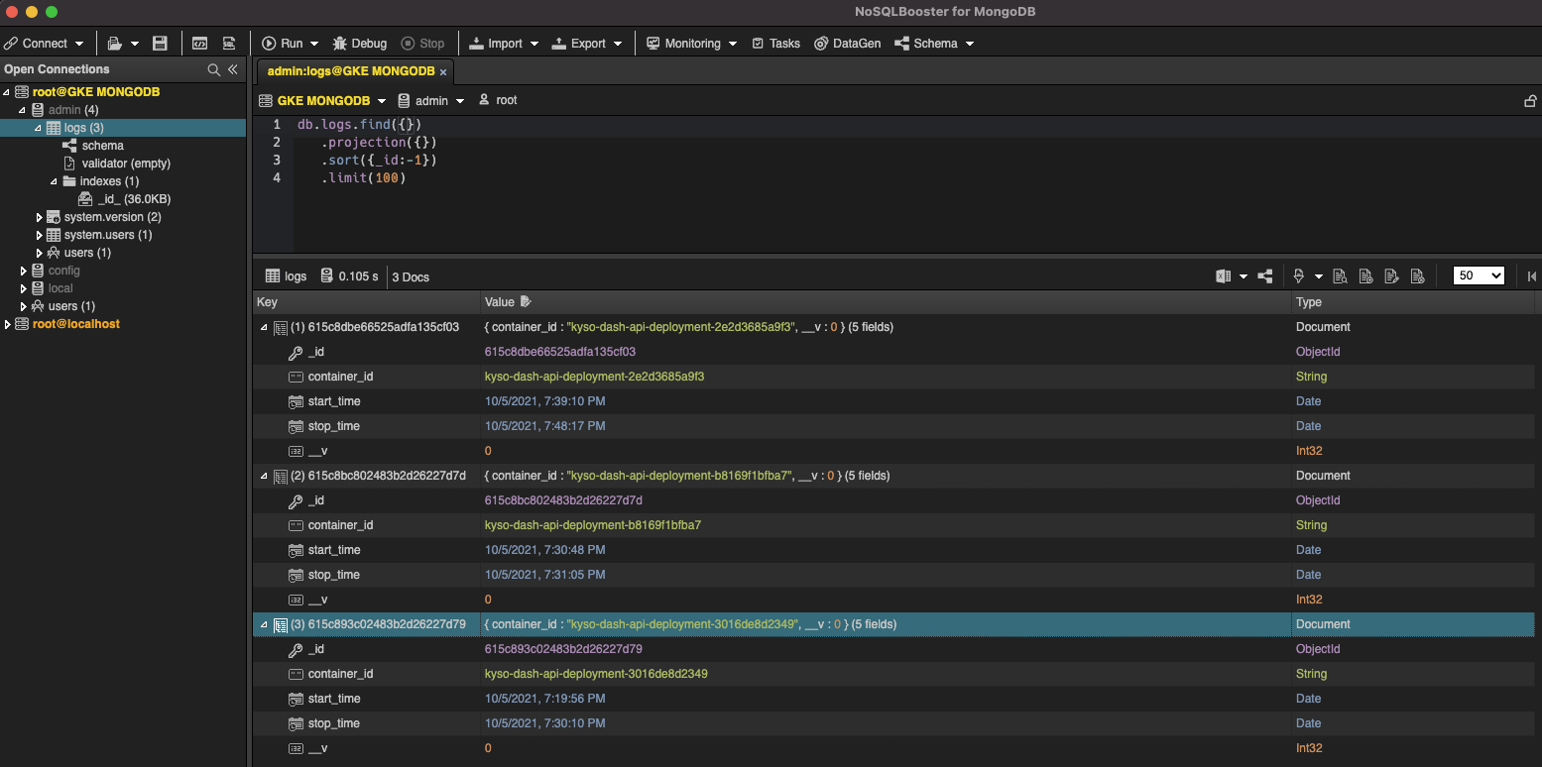This screenshot has width=1542, height=767.
Task: Click the add document plus icon
Action: (1365, 276)
